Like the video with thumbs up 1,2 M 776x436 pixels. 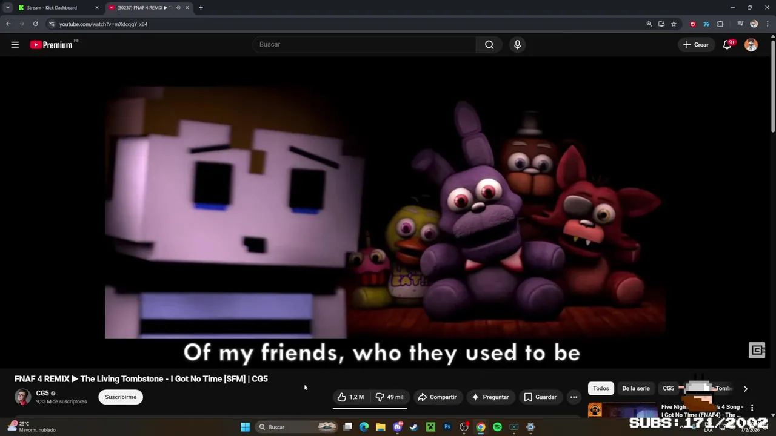point(350,397)
